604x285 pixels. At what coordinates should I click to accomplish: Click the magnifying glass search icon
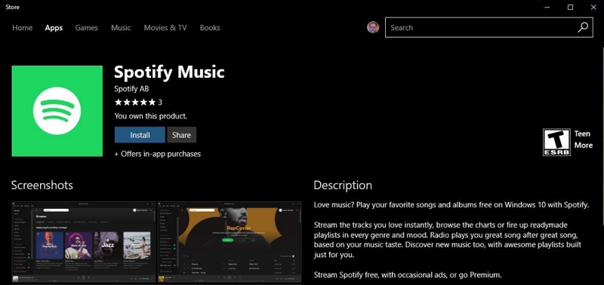[x=583, y=27]
